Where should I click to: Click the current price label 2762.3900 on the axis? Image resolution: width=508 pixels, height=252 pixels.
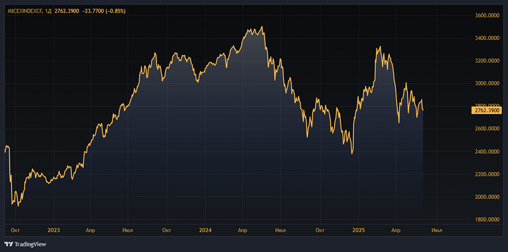(x=487, y=111)
